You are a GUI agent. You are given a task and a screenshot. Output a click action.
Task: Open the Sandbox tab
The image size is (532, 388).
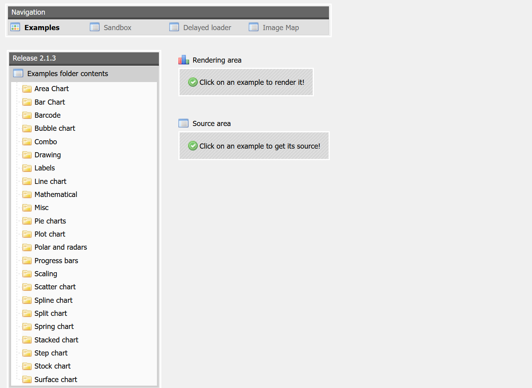click(117, 28)
